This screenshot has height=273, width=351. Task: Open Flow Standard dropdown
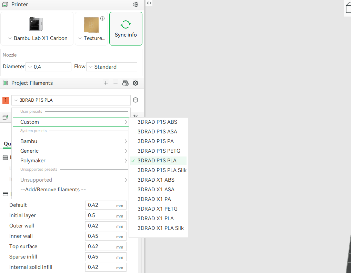point(112,67)
